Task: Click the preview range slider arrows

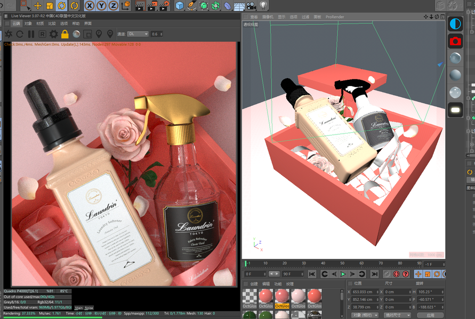Action: coord(274,274)
